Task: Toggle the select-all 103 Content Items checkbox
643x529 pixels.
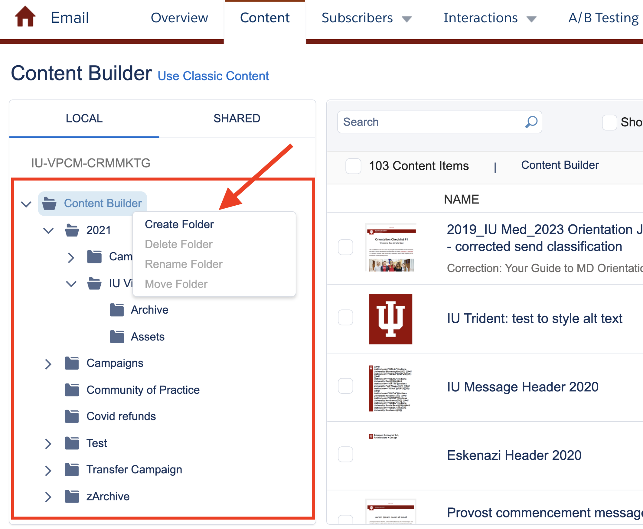Action: pyautogui.click(x=353, y=166)
